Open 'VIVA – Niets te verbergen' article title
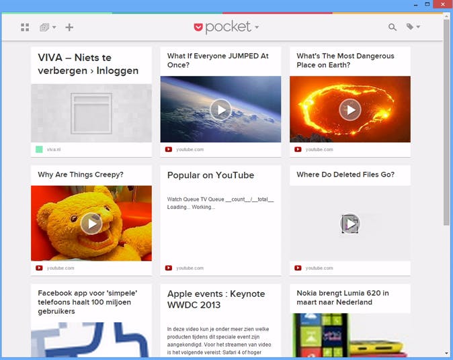Image resolution: width=453 pixels, height=360 pixels. point(88,64)
